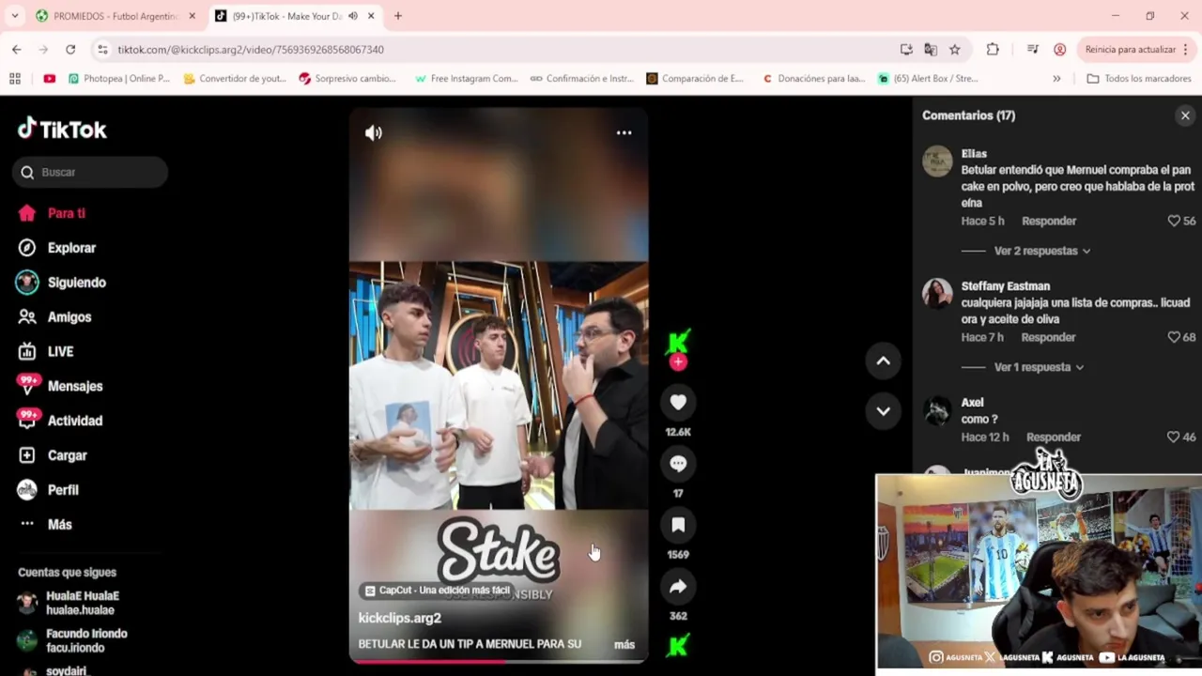Reply to Steffany Eastman's comment
Viewport: 1202px width, 676px height.
point(1048,337)
